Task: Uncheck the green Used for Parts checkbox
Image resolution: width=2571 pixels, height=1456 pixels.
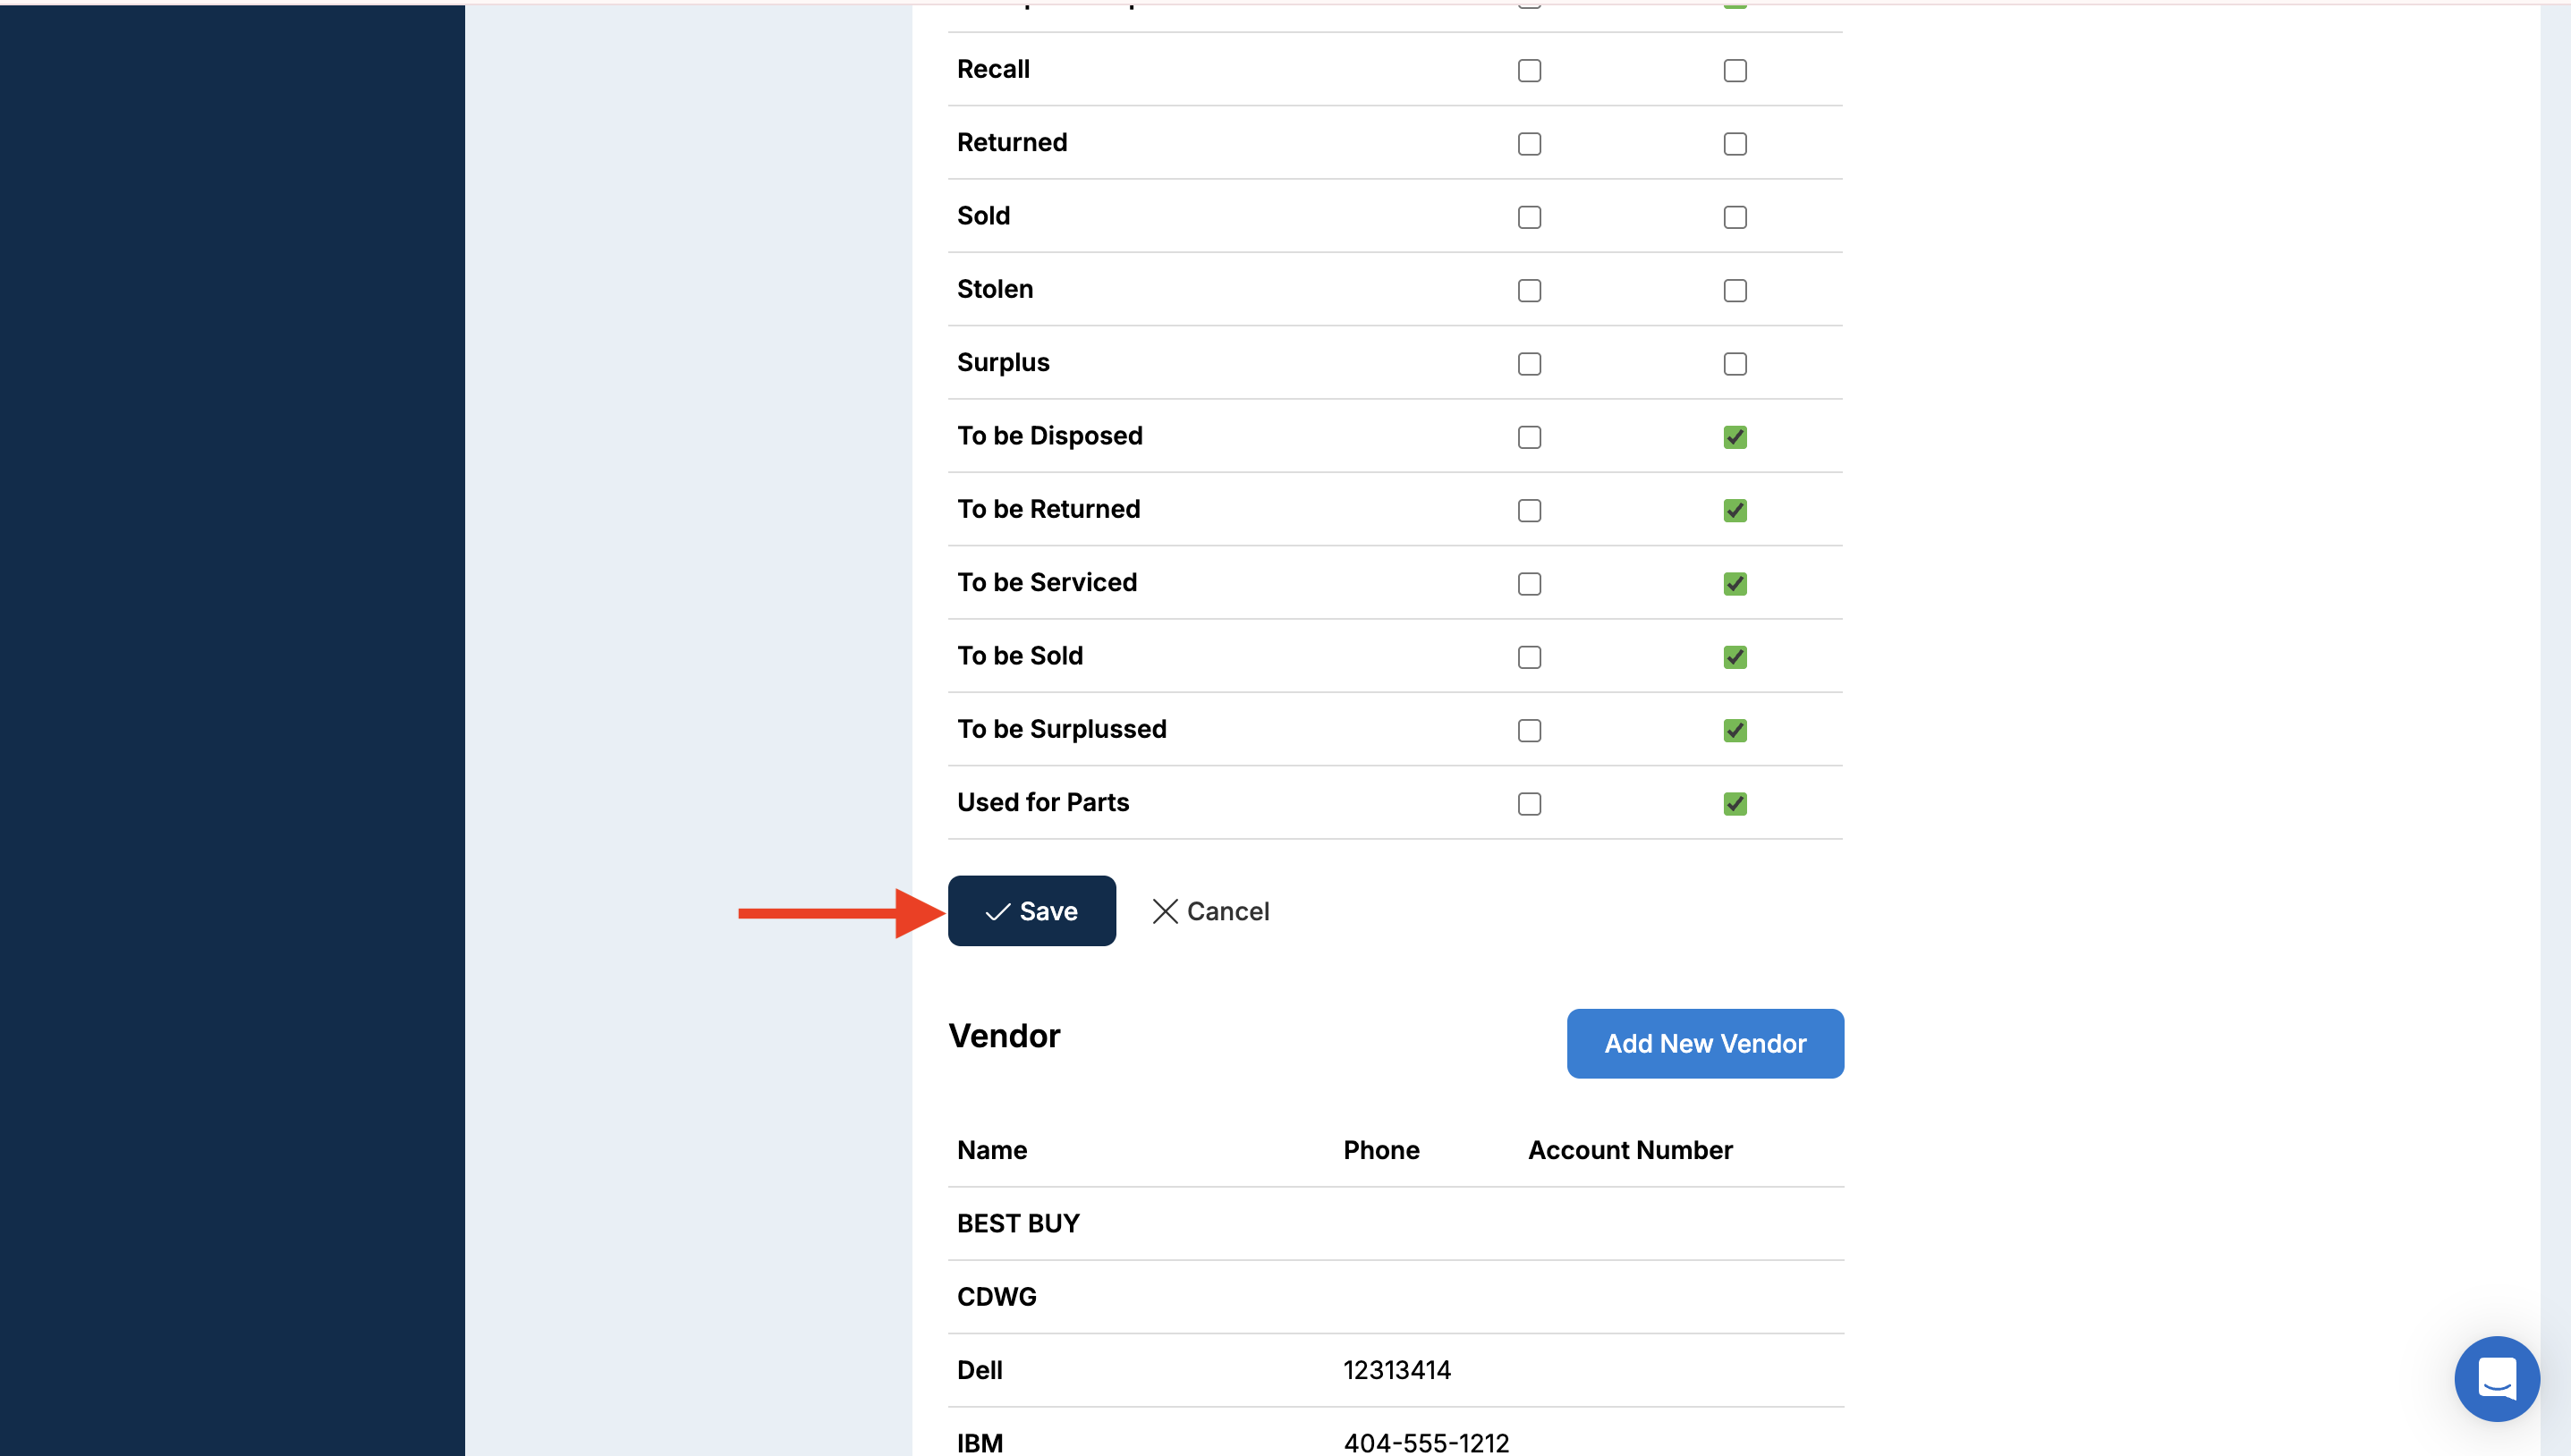Action: point(1735,804)
